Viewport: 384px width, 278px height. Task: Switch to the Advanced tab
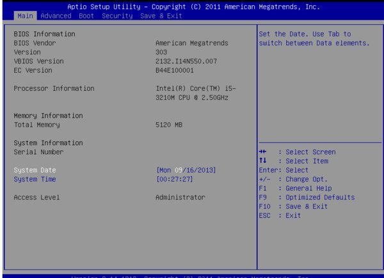pyautogui.click(x=56, y=15)
